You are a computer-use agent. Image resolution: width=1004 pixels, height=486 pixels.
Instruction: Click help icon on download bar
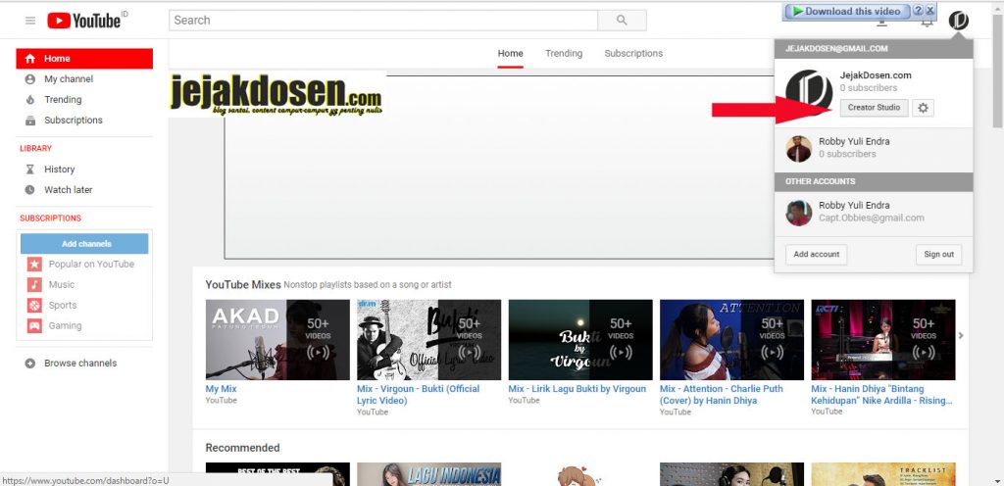(x=917, y=11)
